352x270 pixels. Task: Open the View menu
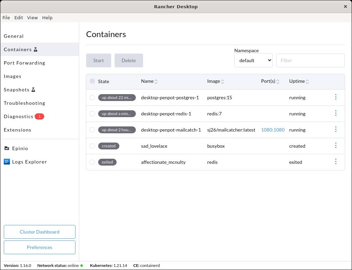click(32, 18)
